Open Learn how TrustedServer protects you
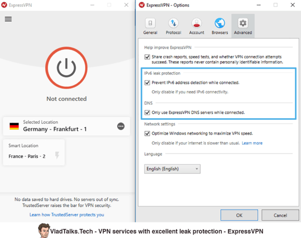The image size is (301, 238). coord(67,214)
